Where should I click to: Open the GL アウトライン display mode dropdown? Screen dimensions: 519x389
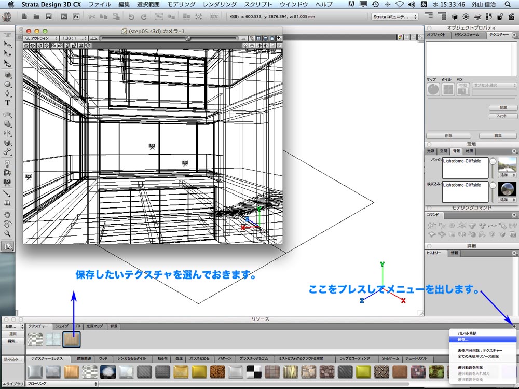click(x=41, y=38)
